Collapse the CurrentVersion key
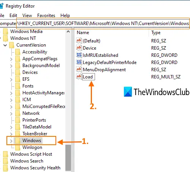 pyautogui.click(x=5, y=45)
